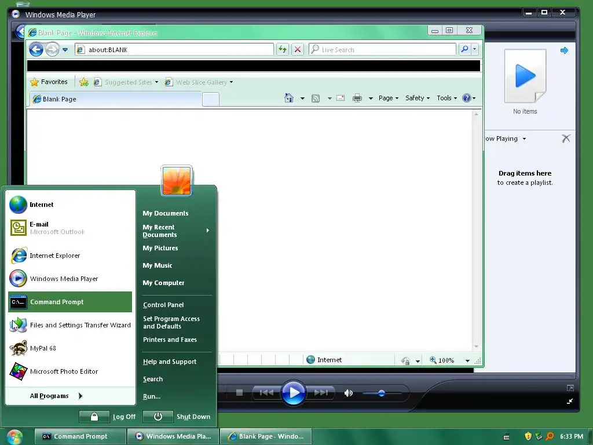
Task: Open Suggested Sites link
Action: (126, 82)
